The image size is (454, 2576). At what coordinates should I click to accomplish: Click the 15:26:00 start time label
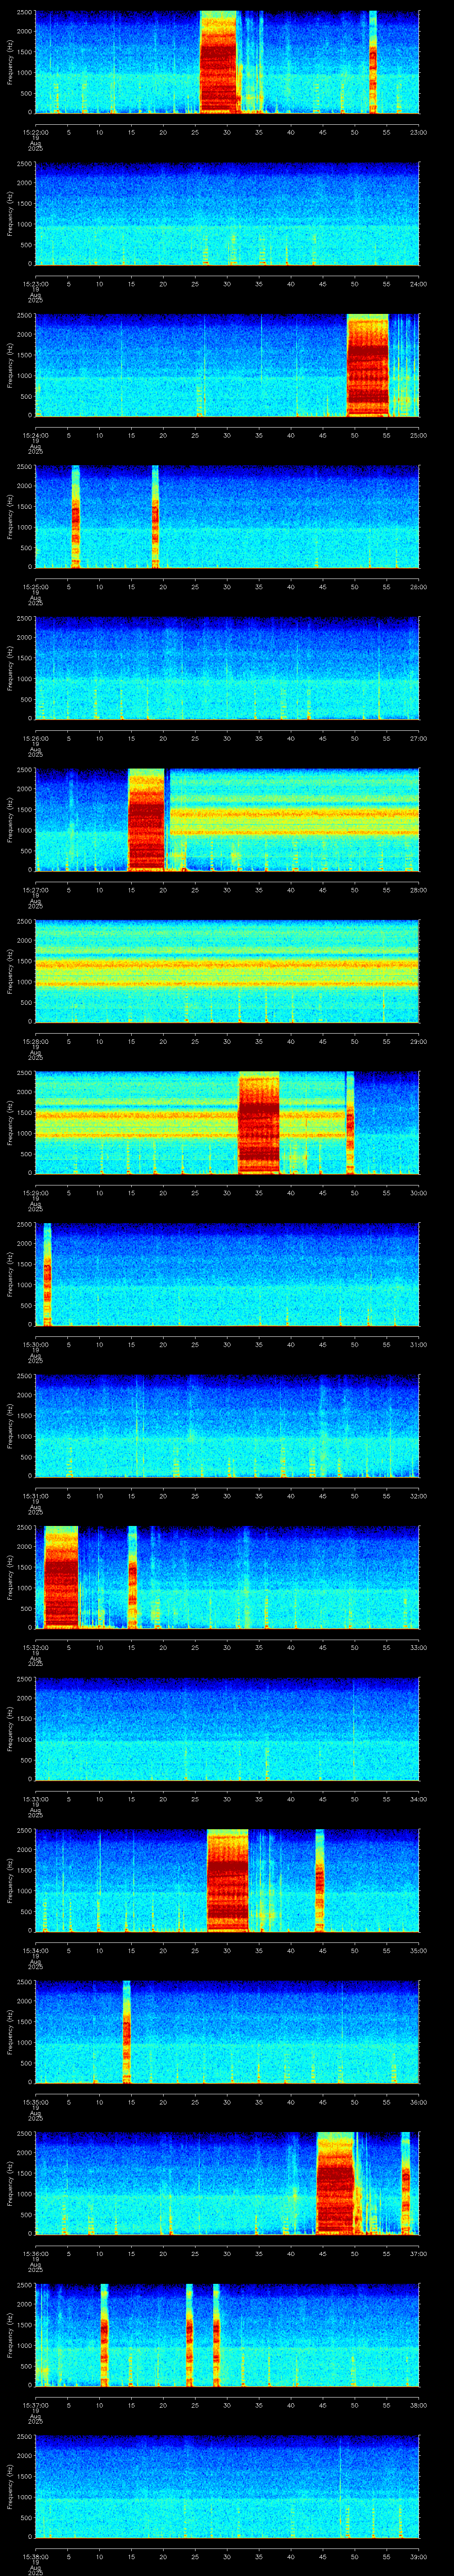35,738
